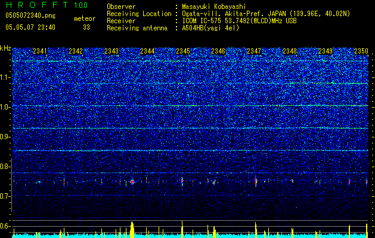This screenshot has height=238, width=375.
Task: Click the 2345 time marker
Action: tap(183, 51)
